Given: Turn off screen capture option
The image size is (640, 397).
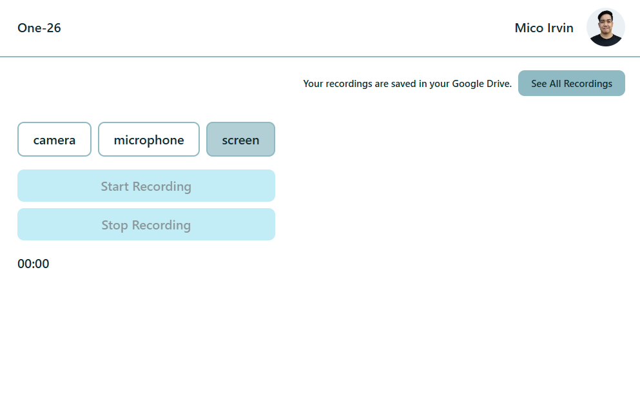Looking at the screenshot, I should coord(240,140).
